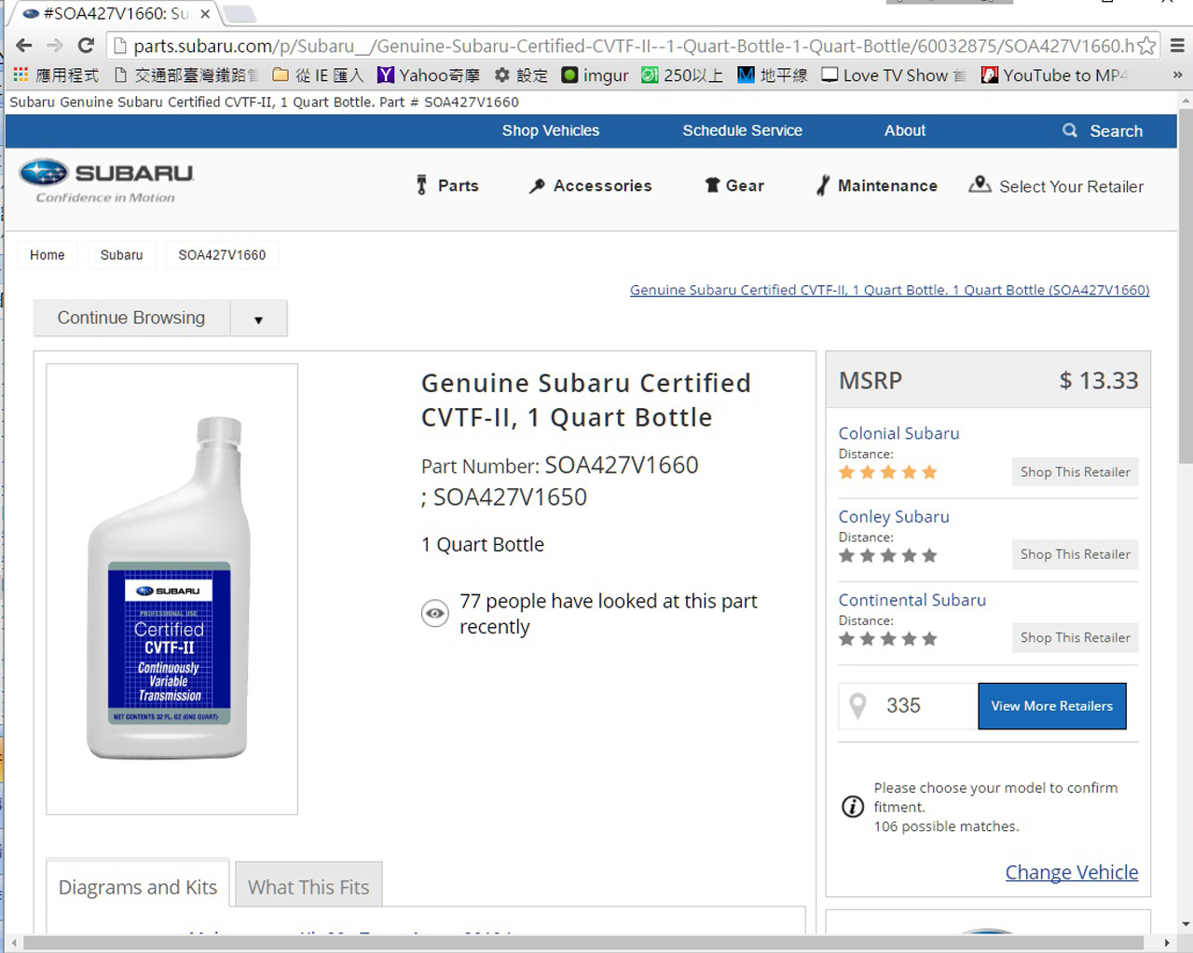1193x953 pixels.
Task: Bookmark page with star icon
Action: [1147, 46]
